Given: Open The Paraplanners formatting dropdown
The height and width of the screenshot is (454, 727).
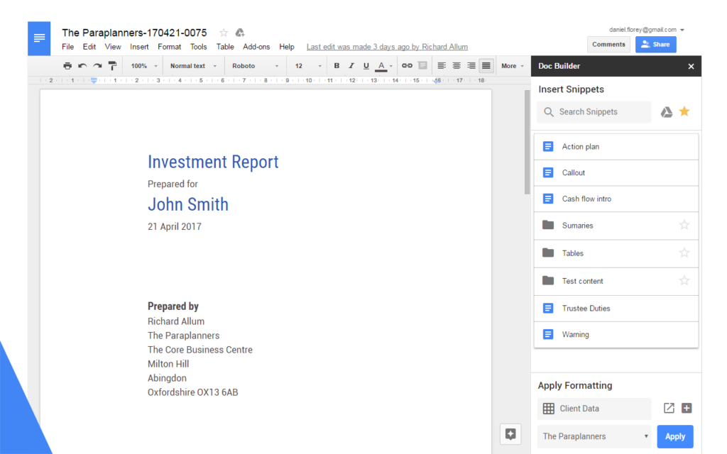Looking at the screenshot, I should coord(594,436).
